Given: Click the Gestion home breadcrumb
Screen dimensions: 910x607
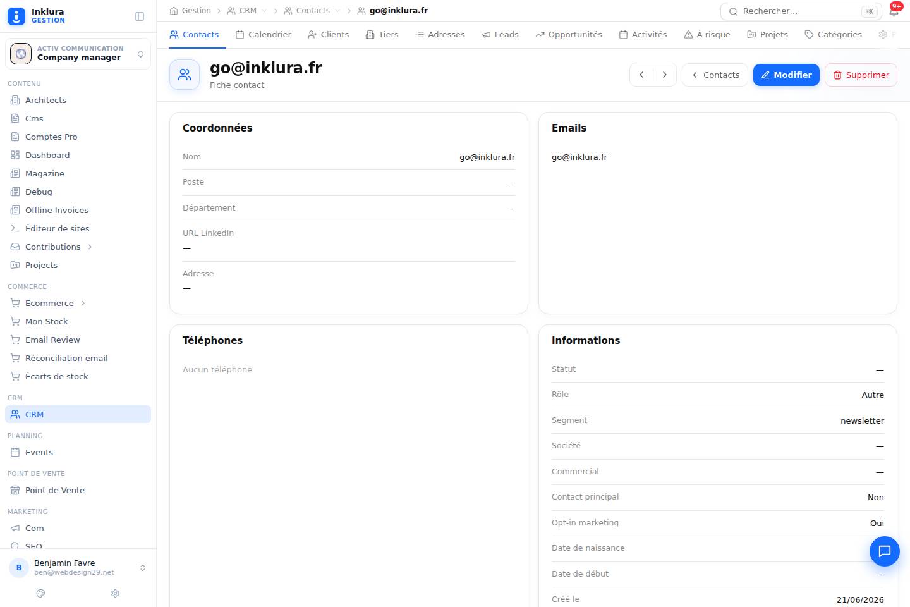Looking at the screenshot, I should coord(190,11).
